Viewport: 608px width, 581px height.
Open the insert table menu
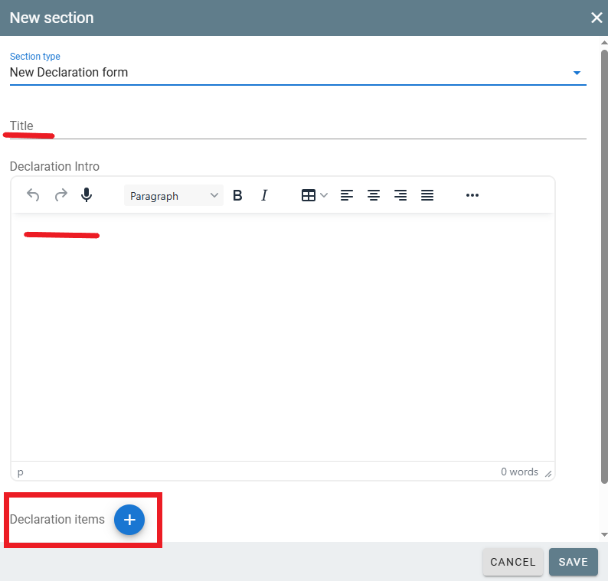[x=314, y=195]
